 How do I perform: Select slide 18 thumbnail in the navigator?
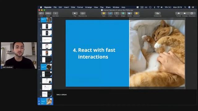pyautogui.click(x=47, y=53)
